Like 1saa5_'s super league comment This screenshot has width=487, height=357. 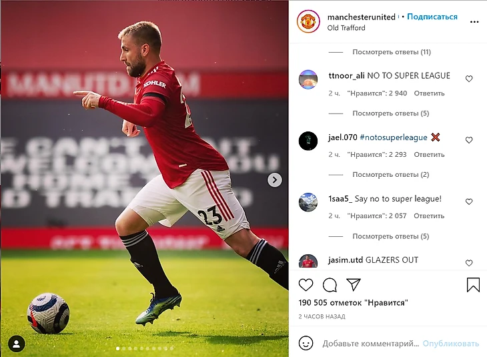click(469, 202)
